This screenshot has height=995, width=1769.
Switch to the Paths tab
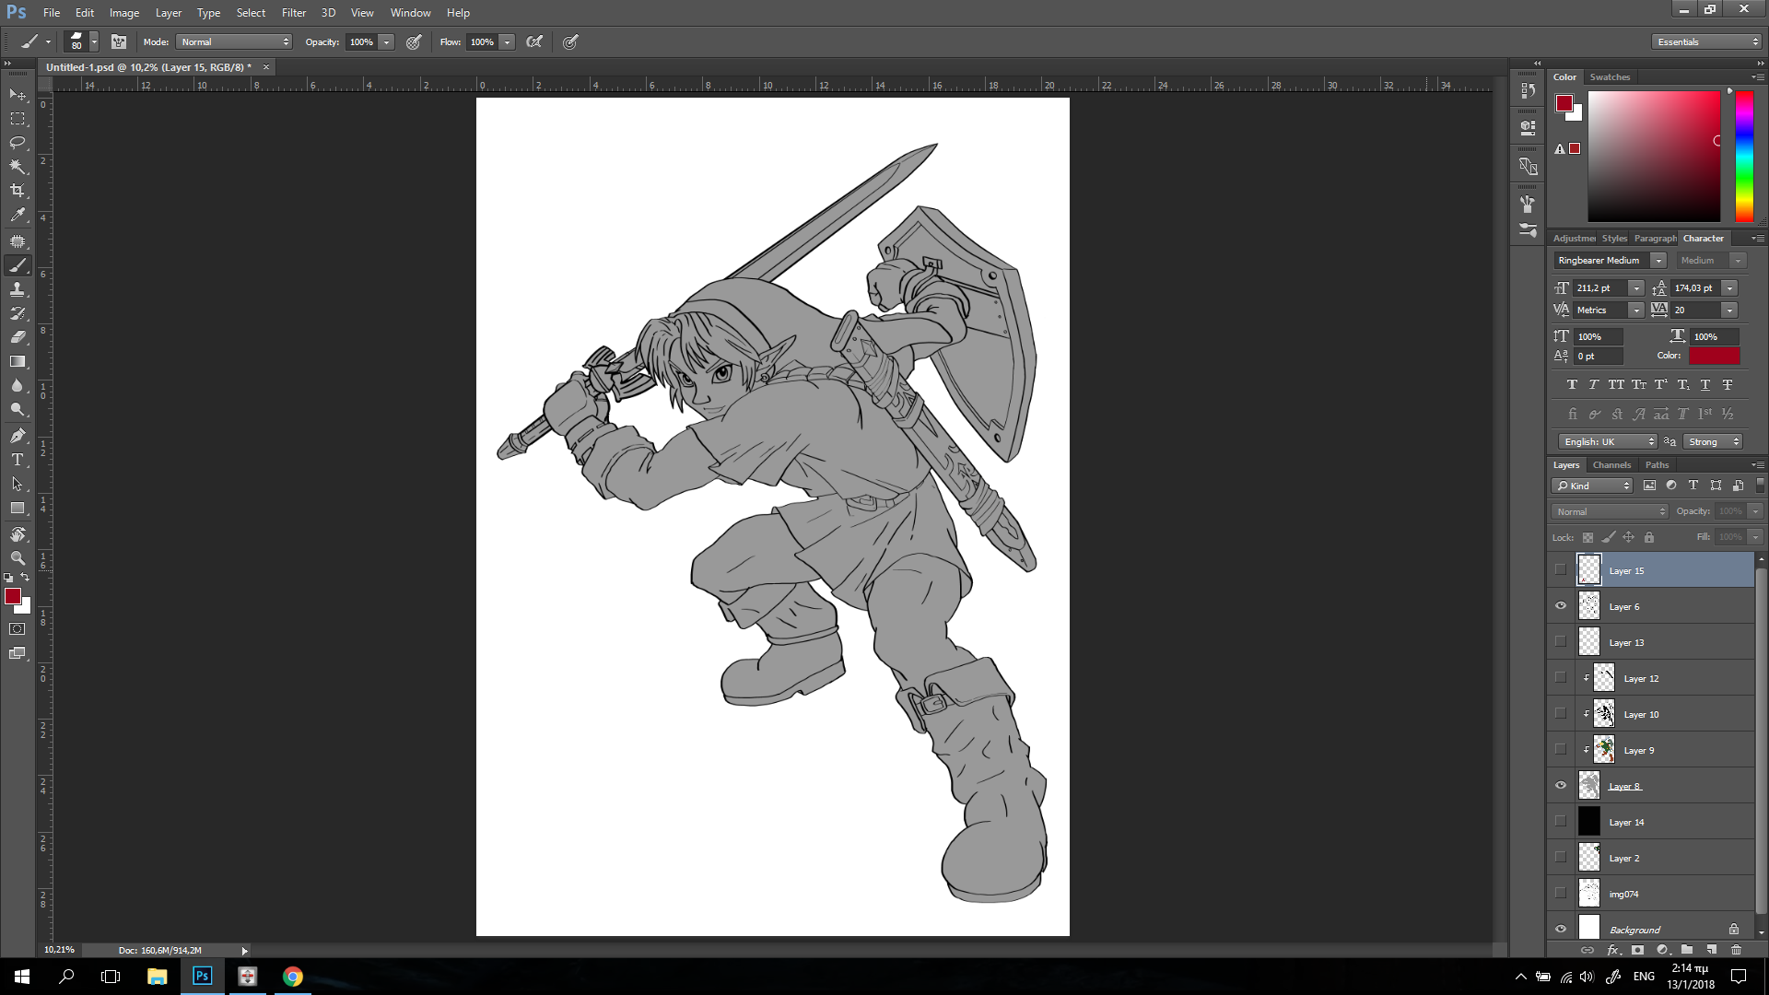[1657, 465]
